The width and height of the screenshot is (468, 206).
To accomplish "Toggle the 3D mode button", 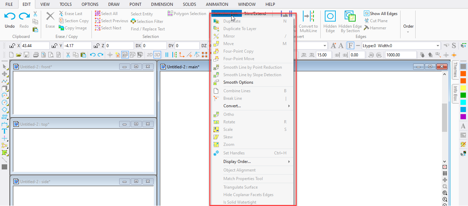I will (157, 55).
